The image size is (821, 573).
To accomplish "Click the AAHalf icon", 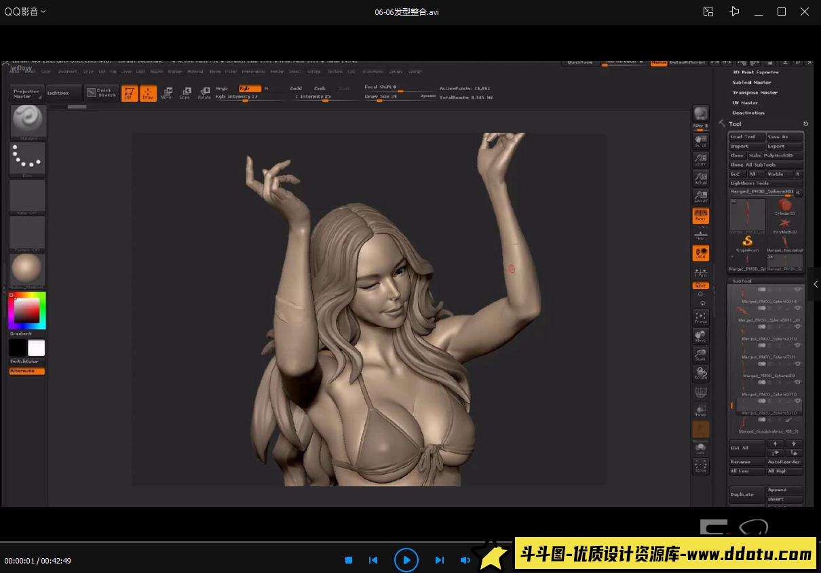I will click(701, 197).
